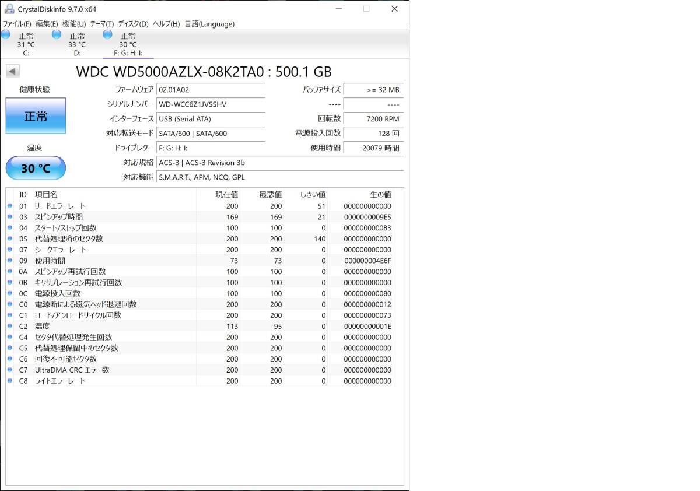700x491 pixels.
Task: Click status dot for ID C2 row
Action: [9, 326]
